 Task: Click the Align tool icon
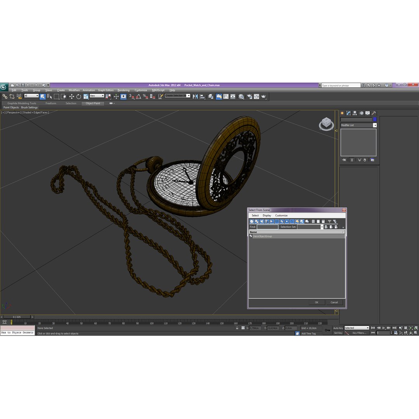[203, 97]
